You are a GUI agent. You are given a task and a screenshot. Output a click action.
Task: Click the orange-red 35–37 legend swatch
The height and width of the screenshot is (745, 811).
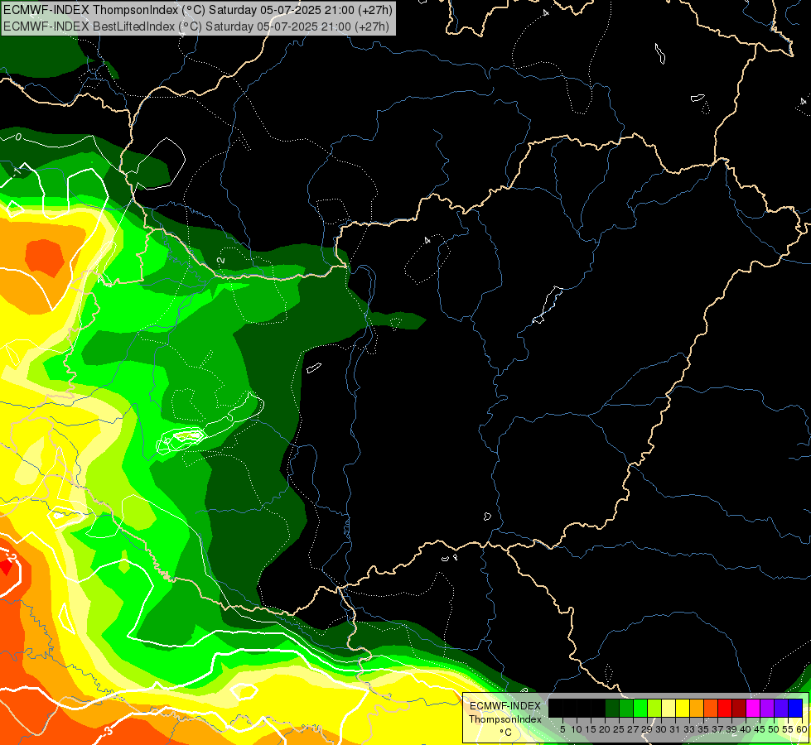point(711,708)
